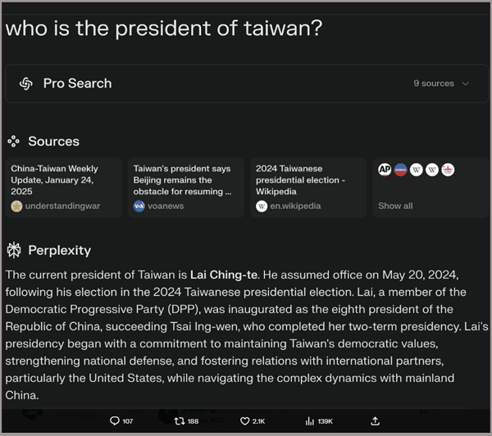492x436 pixels.
Task: Expand the 9 sources chevron
Action: pos(466,84)
